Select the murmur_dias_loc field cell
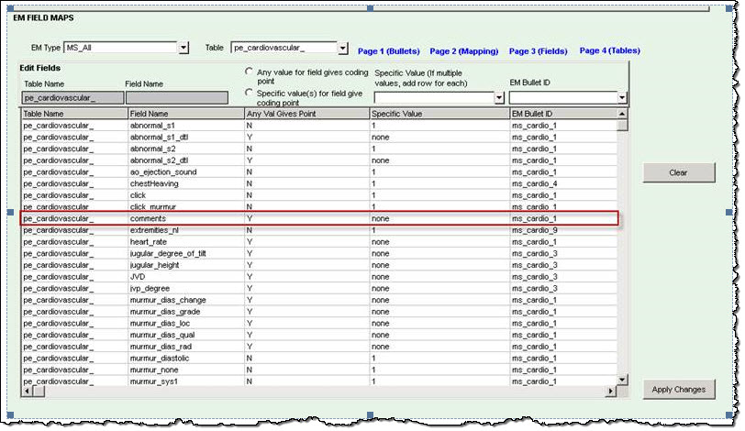745x431 pixels. coord(186,323)
